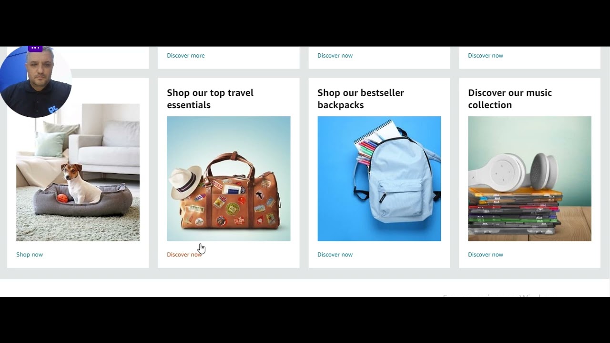Click 'Discover now' under the headphones image
The width and height of the screenshot is (610, 343).
point(486,255)
